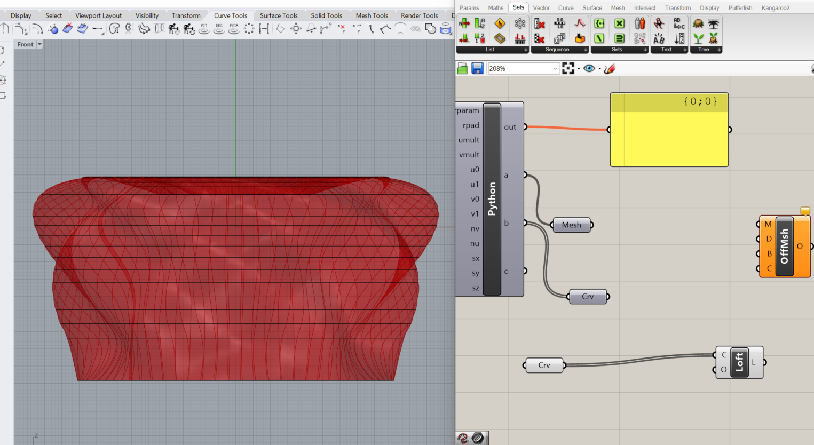This screenshot has width=814, height=445.
Task: Click the 'O' options input of the Loft component
Action: [x=724, y=369]
